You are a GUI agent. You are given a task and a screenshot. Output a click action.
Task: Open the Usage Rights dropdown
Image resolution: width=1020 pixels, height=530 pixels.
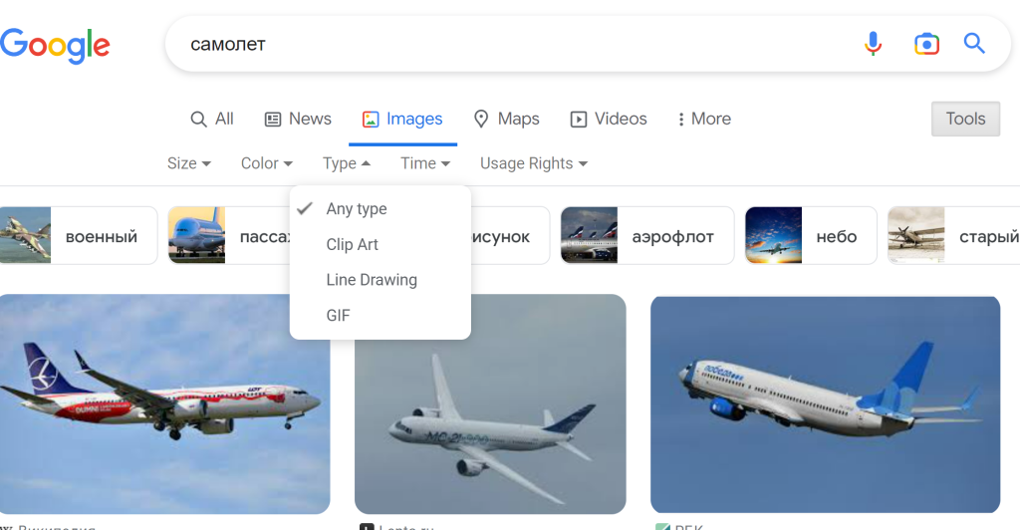click(x=534, y=163)
